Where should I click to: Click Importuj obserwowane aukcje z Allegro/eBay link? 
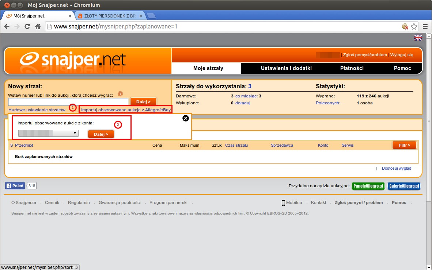(x=126, y=109)
